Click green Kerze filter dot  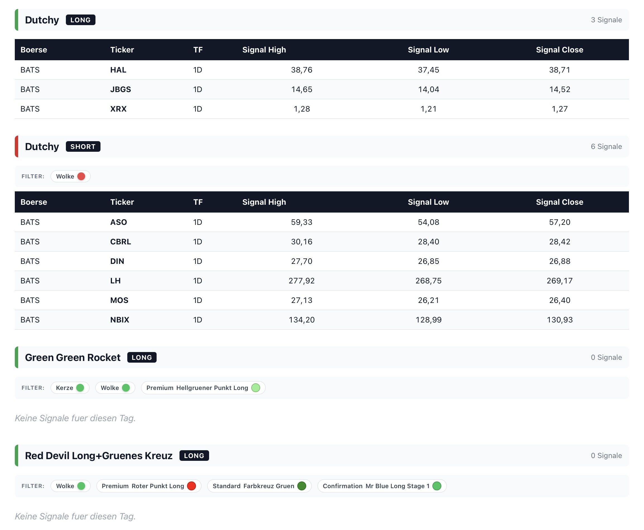coord(80,388)
